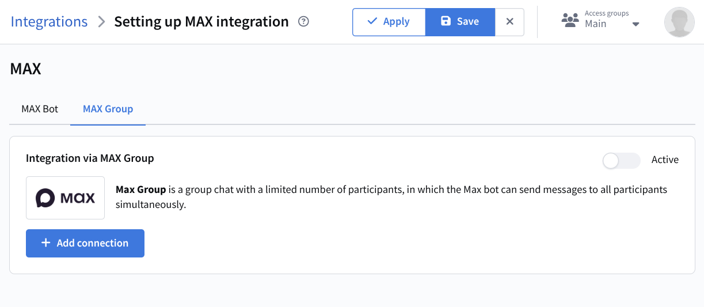This screenshot has width=704, height=307.
Task: Click the Setting up MAX integration title
Action: pyautogui.click(x=201, y=22)
